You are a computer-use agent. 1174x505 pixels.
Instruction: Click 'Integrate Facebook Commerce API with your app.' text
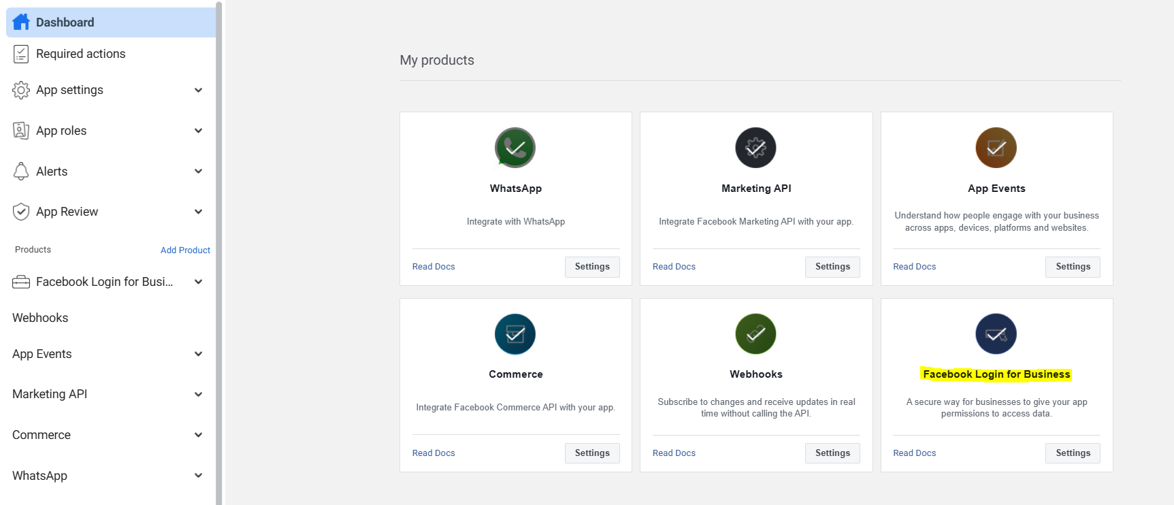coord(515,408)
